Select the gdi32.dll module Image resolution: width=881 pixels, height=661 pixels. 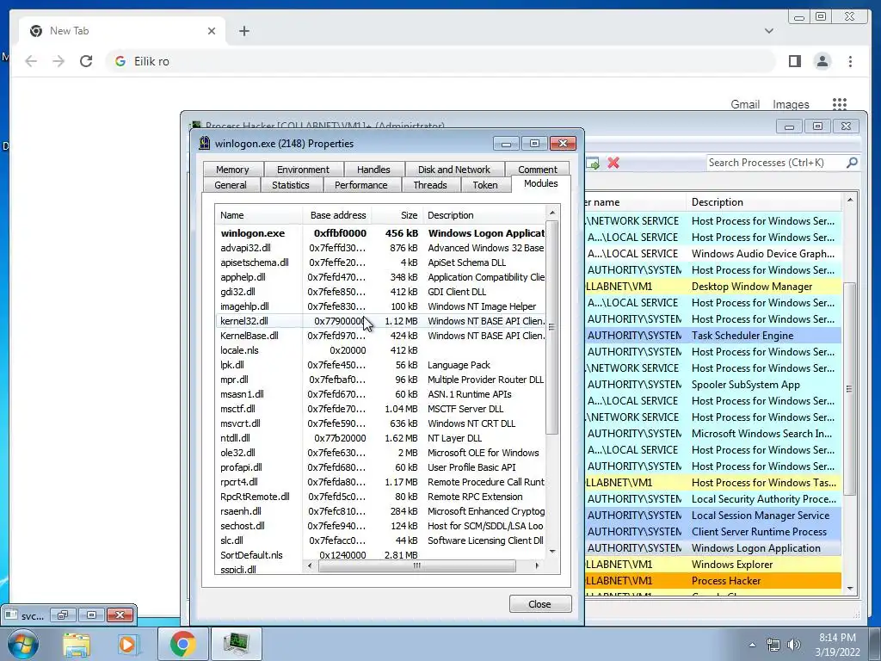[380, 292]
